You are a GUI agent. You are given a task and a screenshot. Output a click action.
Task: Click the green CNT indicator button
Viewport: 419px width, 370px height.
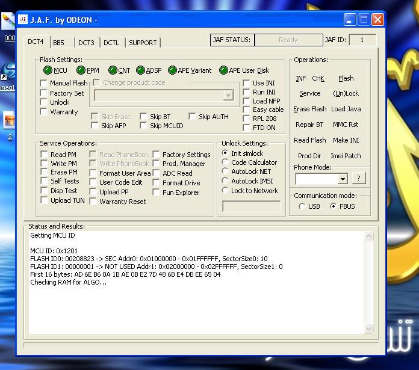(x=113, y=70)
